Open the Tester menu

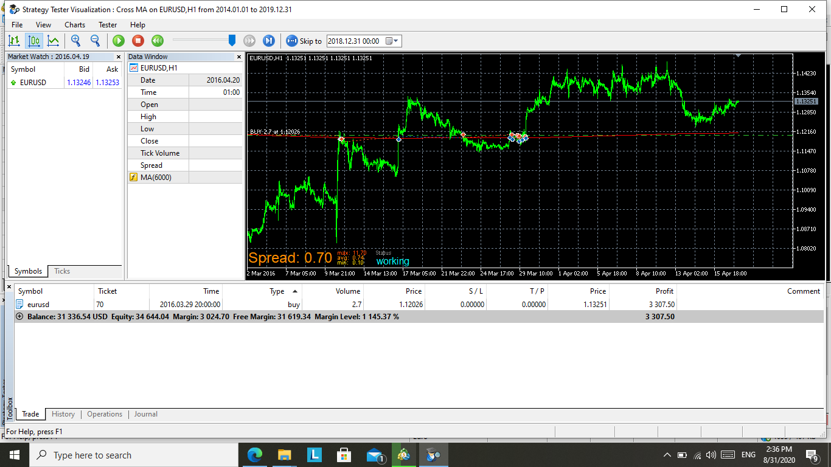108,25
